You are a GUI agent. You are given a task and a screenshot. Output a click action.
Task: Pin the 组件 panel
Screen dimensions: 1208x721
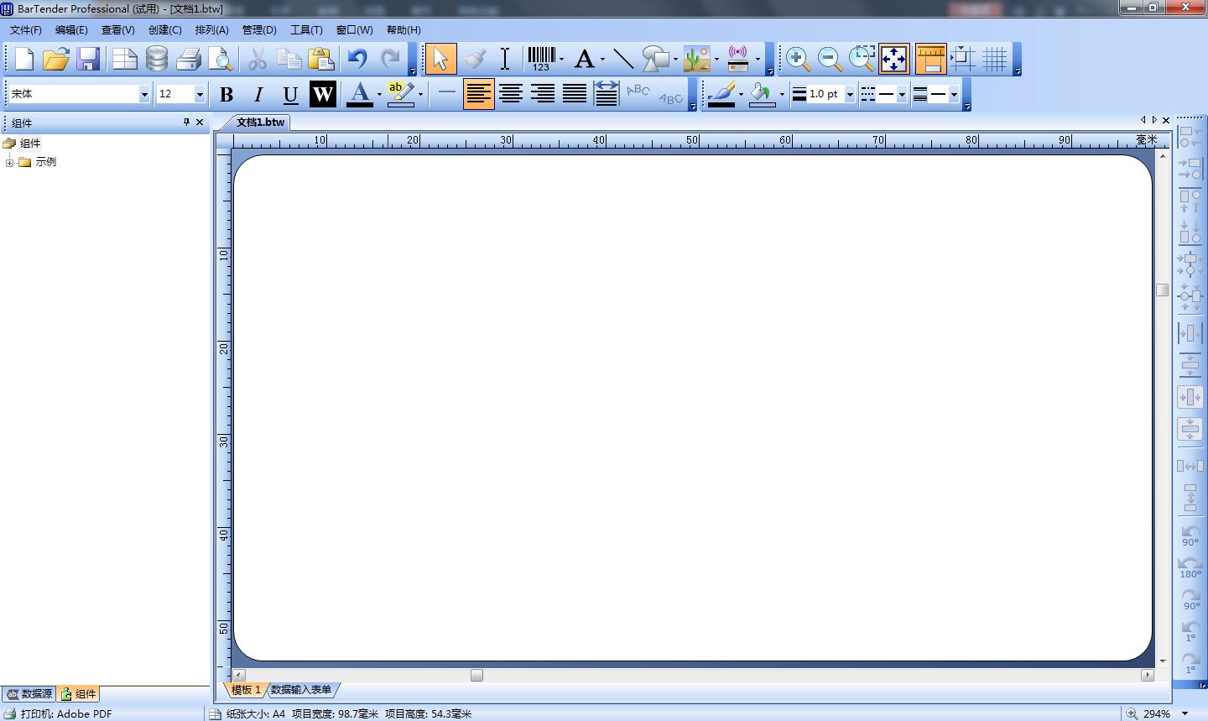(x=186, y=122)
